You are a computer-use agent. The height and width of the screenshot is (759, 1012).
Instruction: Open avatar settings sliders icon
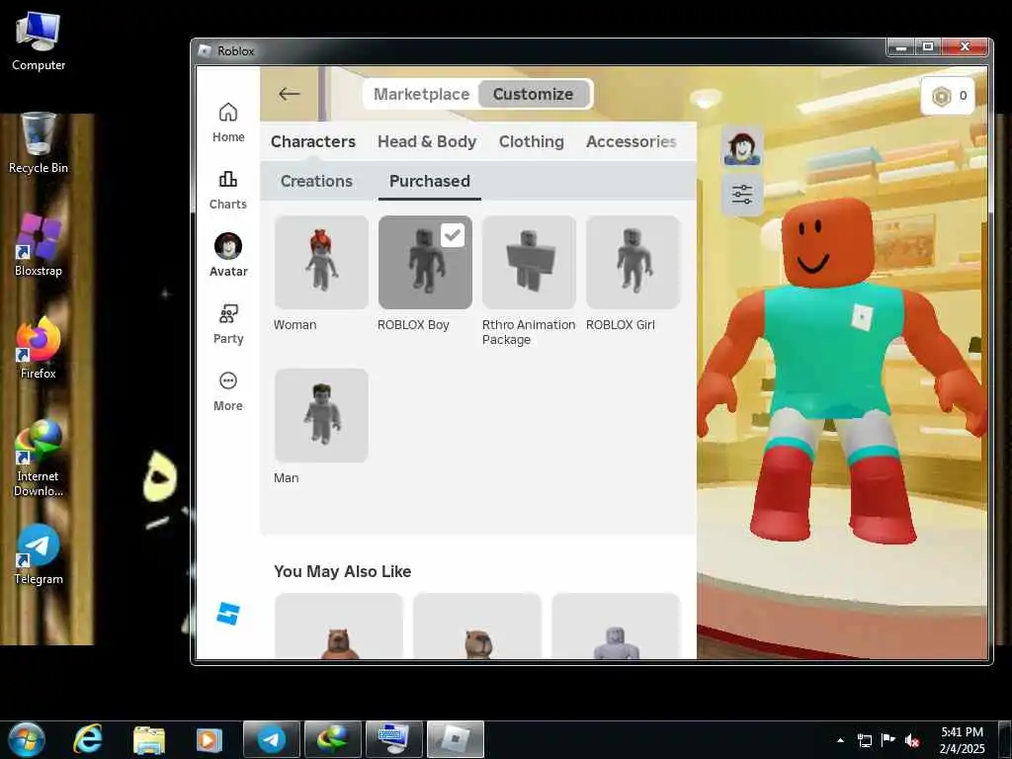(742, 195)
